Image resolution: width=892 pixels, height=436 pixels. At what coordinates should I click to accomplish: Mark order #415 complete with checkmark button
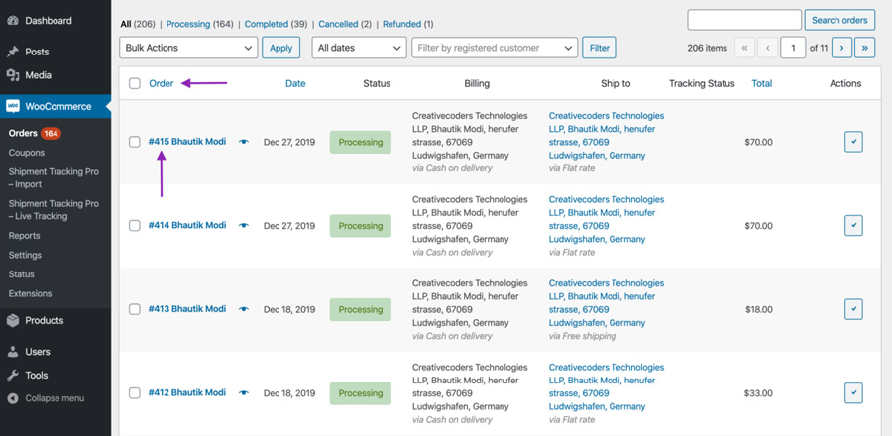[853, 142]
